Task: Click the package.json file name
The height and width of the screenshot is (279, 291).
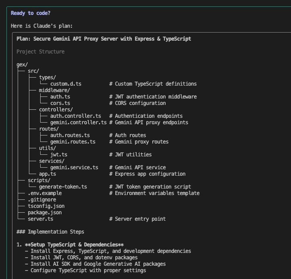Action: coord(45,213)
